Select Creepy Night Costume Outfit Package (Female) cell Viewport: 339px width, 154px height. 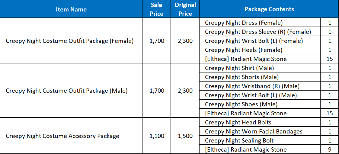coord(71,41)
